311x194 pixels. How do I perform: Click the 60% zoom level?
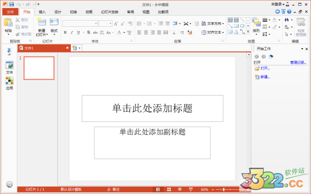204,190
